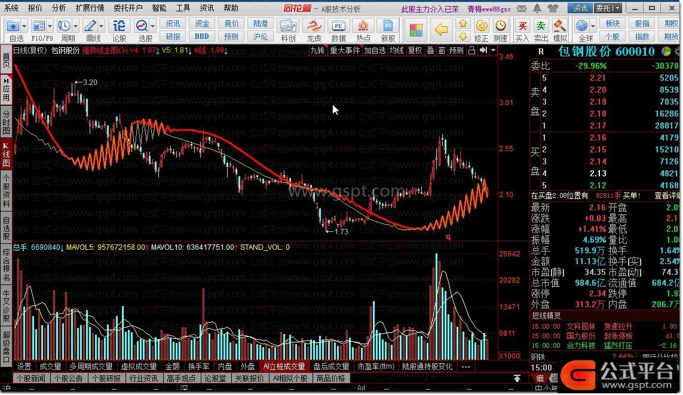Viewport: 683px width, 395px height.
Task: Toggle the chart padlock icon
Action: tap(471, 51)
